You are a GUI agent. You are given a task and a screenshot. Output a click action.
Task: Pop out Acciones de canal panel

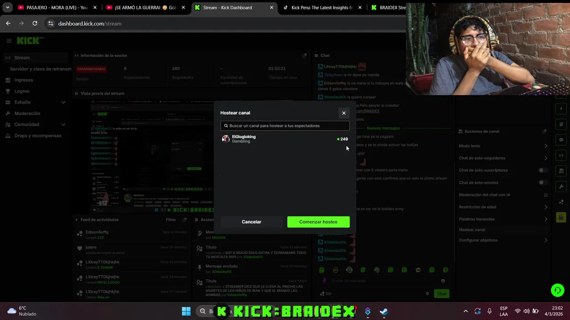(544, 132)
